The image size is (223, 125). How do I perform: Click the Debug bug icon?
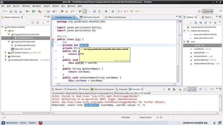(27, 11)
